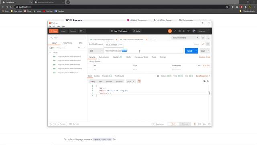Click the orange New button

coord(53,31)
